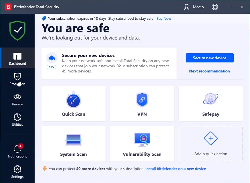The height and width of the screenshot is (183, 250).
Task: Open Settings gear in sidebar
Action: pyautogui.click(x=17, y=169)
